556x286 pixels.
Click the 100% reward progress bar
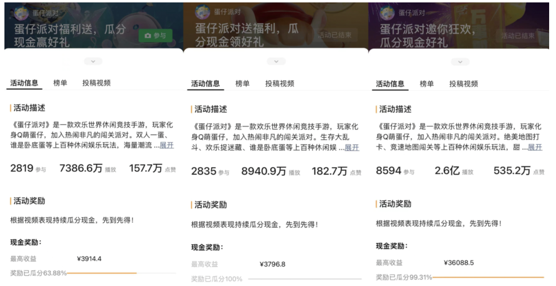point(305,279)
